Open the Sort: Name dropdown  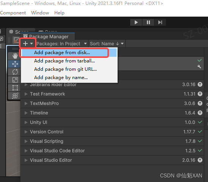point(107,44)
